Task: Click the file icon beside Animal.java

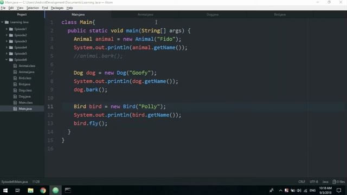Action: (x=15, y=72)
